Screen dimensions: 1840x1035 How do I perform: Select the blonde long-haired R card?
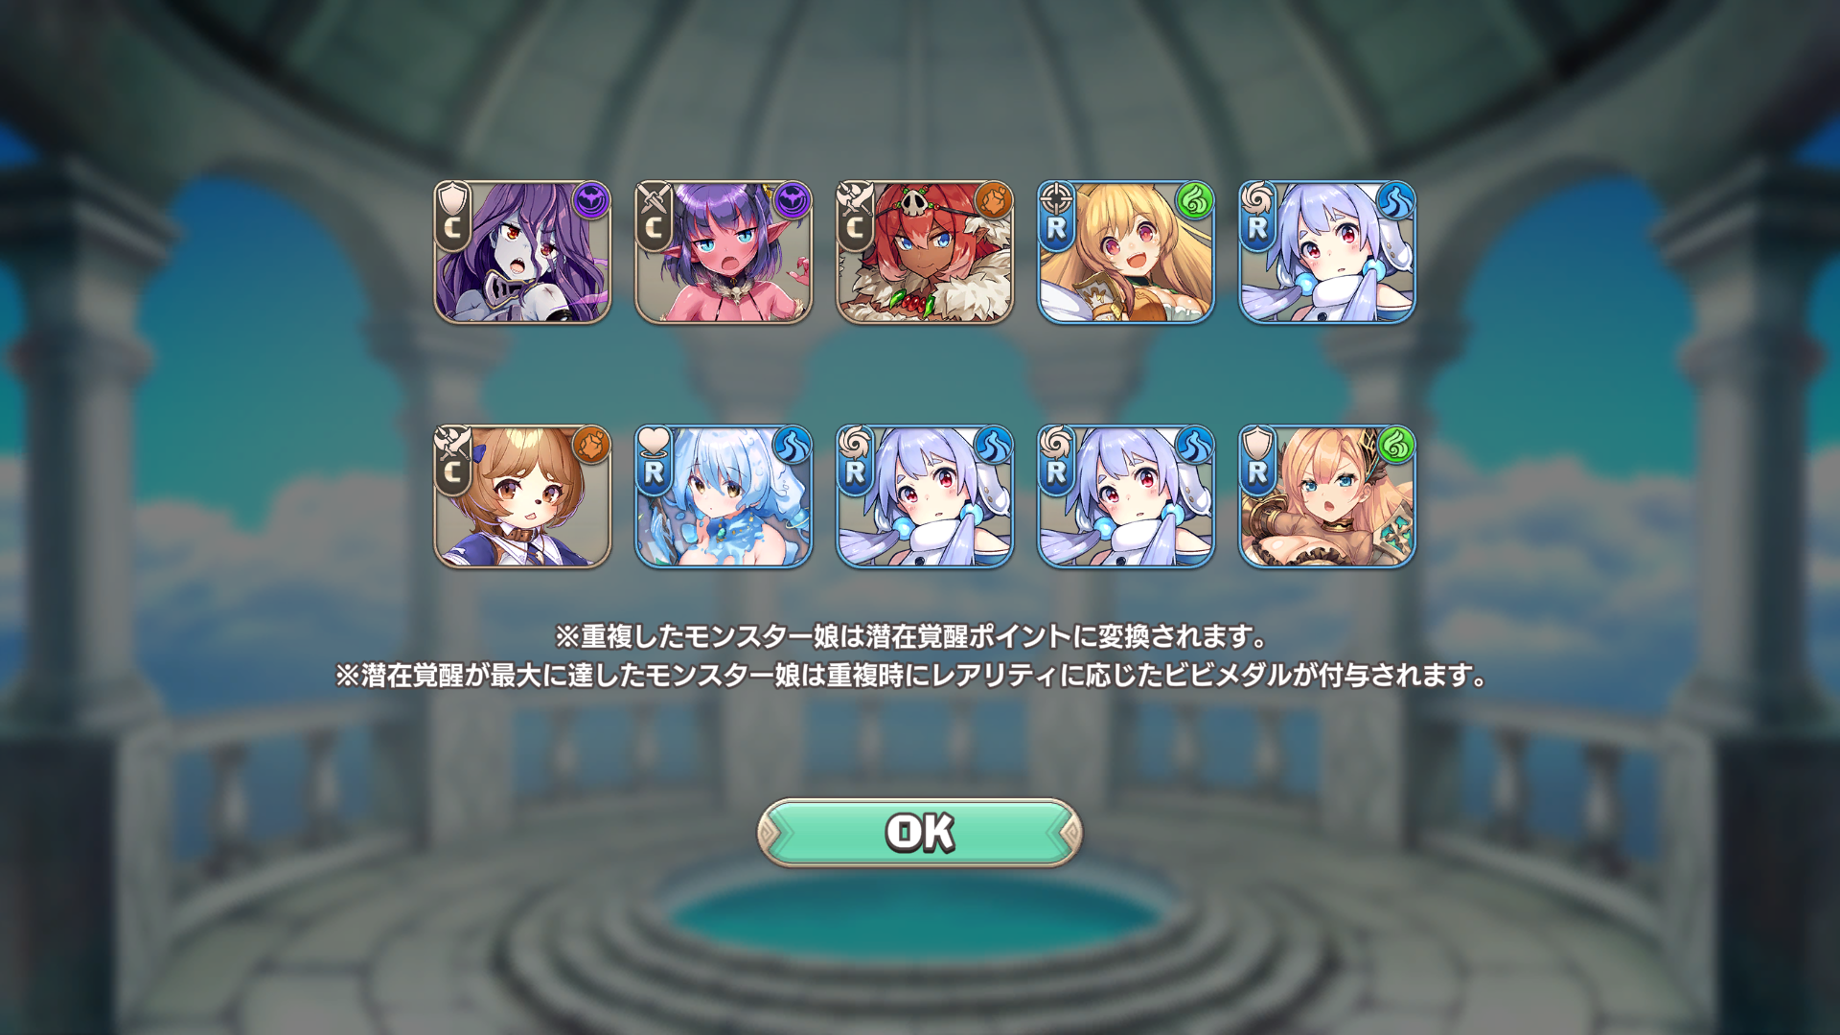tap(1126, 252)
